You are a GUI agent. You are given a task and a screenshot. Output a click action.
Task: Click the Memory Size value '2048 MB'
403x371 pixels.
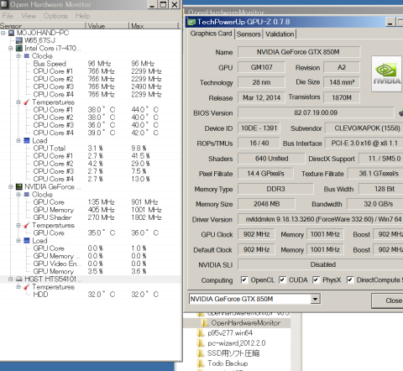pyautogui.click(x=266, y=204)
